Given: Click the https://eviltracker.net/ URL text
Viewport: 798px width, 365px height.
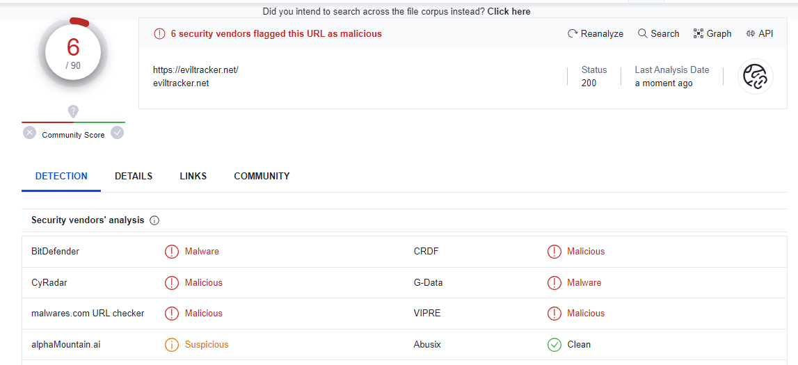Looking at the screenshot, I should coord(195,70).
